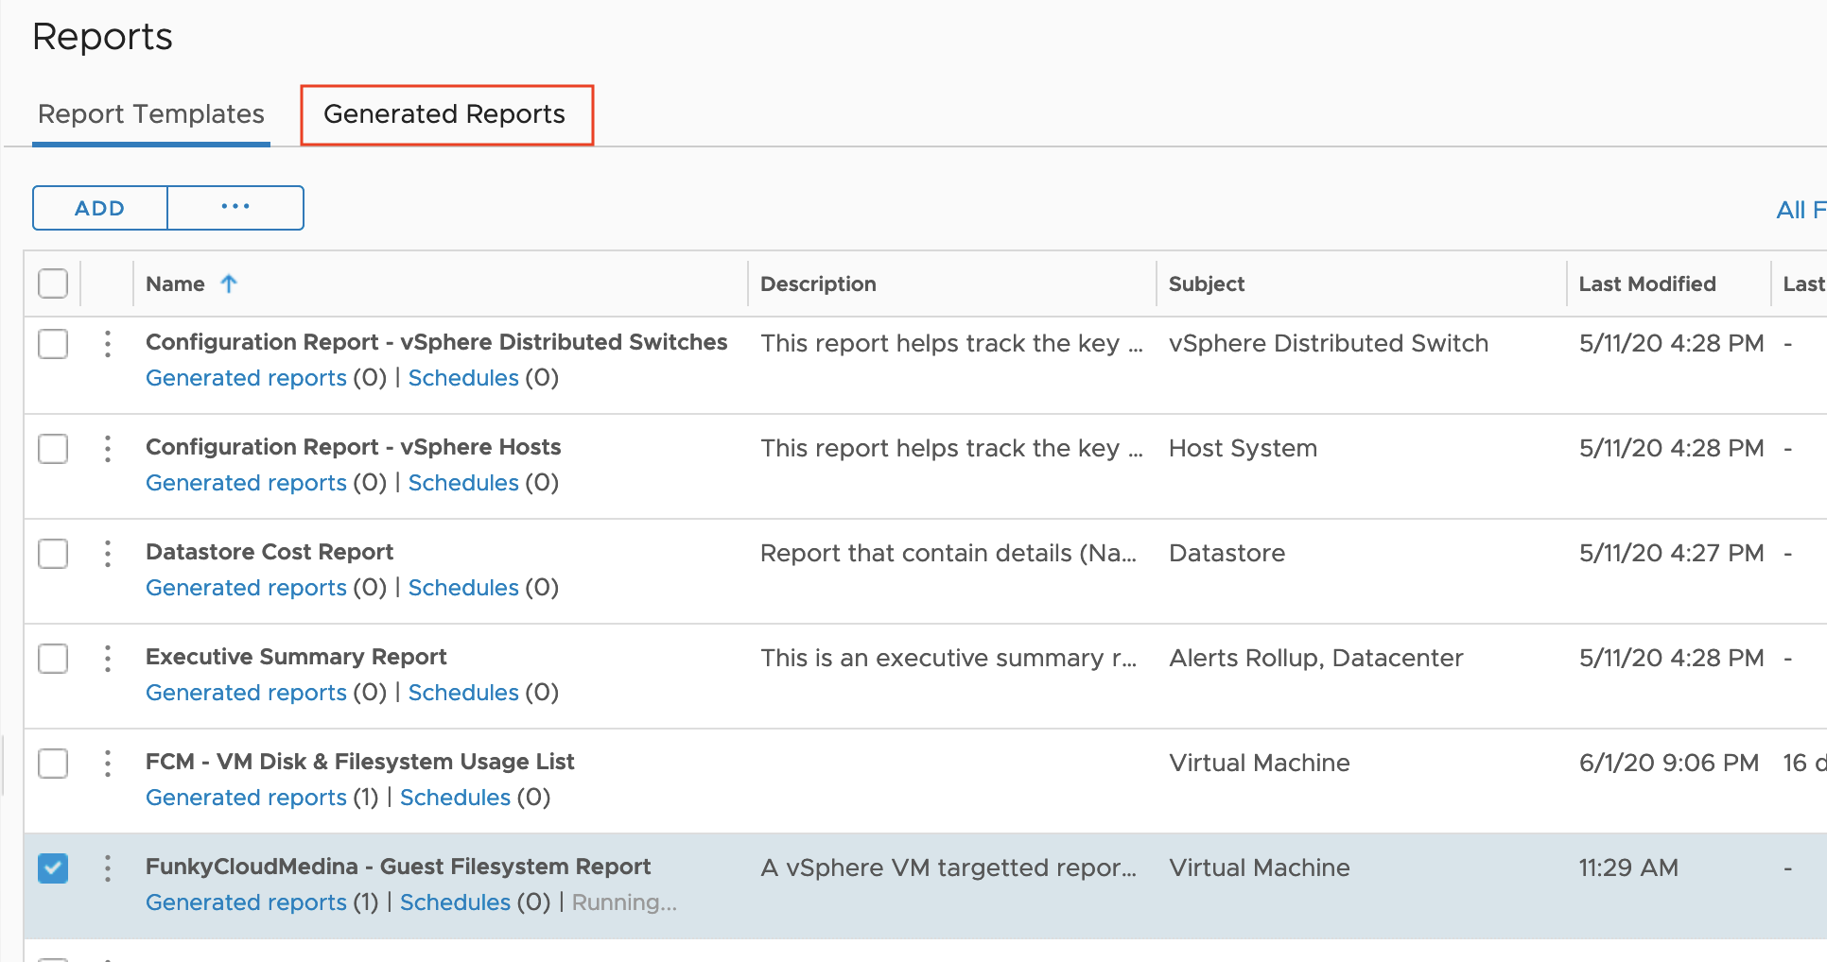
Task: Toggle the select-all checkbox in the table header
Action: [x=53, y=283]
